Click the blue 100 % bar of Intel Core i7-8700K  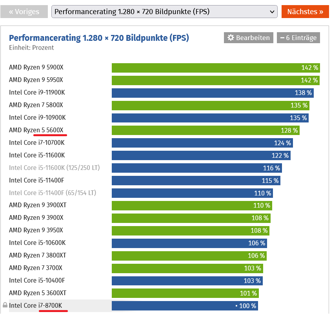(x=184, y=305)
